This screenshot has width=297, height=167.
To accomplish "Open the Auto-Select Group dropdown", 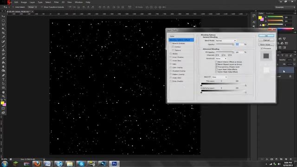I will [32, 7].
